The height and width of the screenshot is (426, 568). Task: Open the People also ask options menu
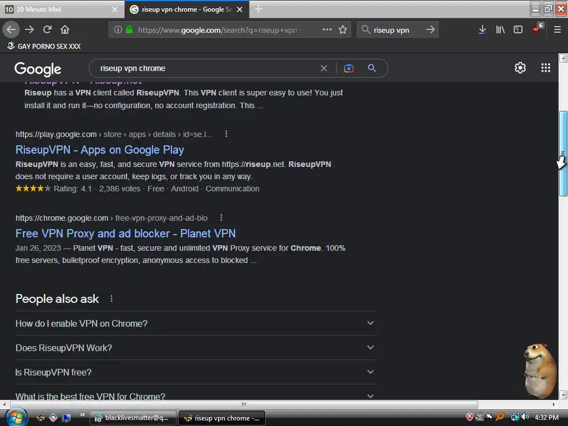(111, 298)
